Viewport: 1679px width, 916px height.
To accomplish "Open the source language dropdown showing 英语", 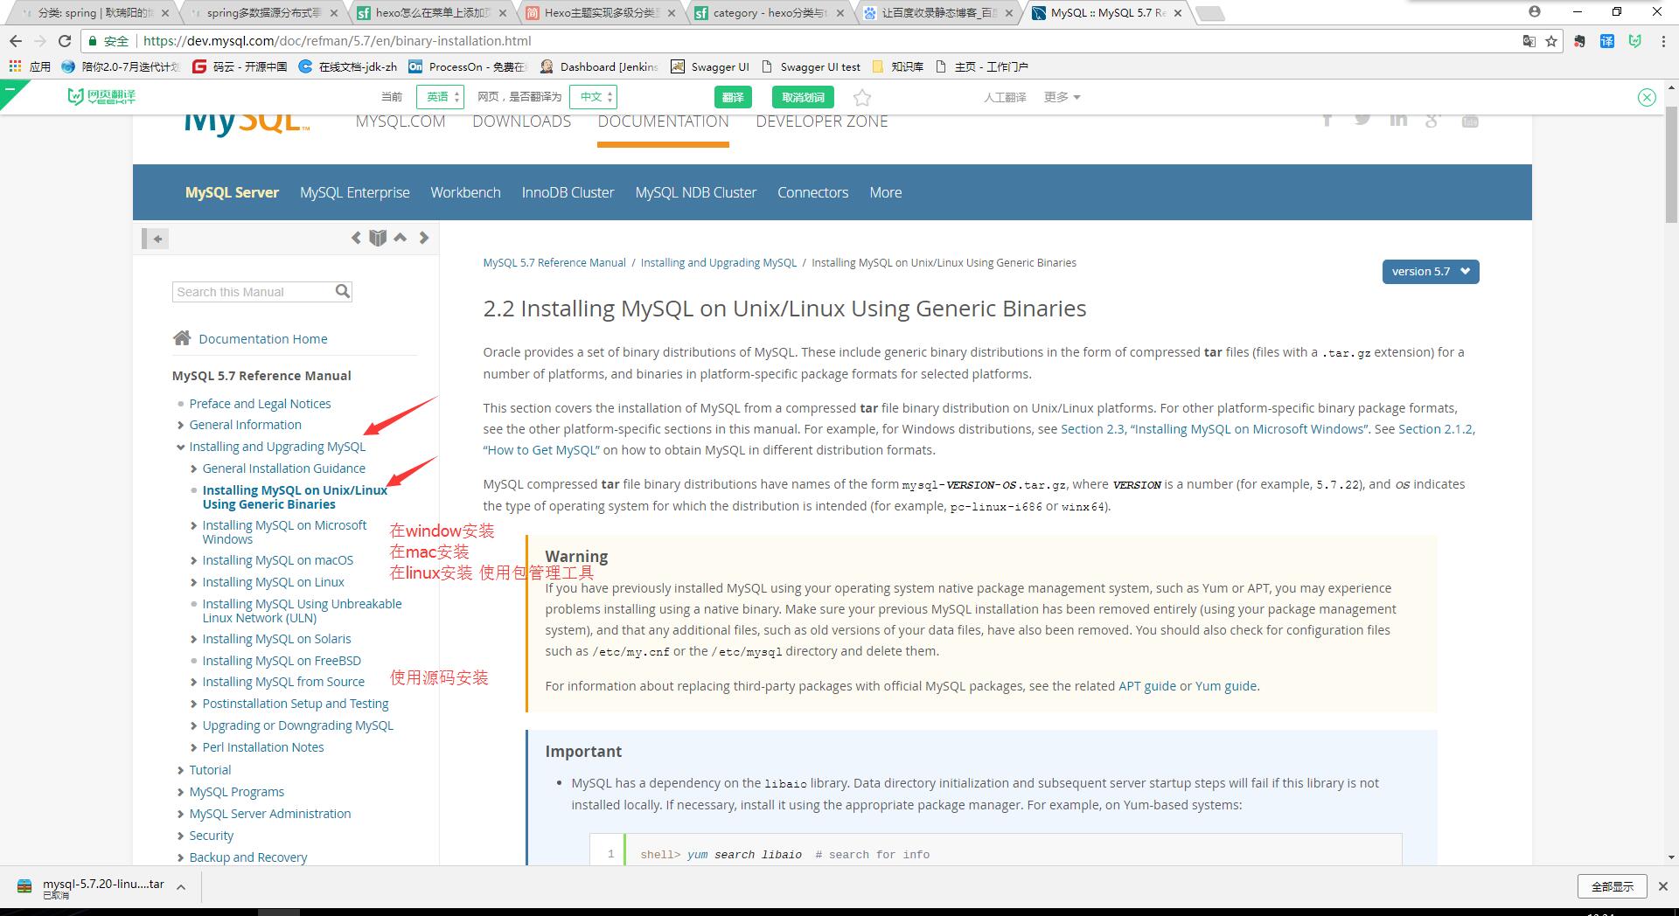I will point(440,97).
